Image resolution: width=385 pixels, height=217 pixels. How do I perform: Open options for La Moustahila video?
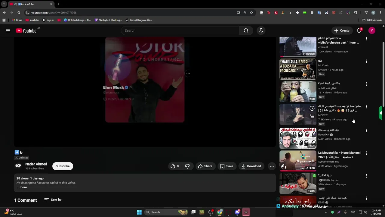click(366, 153)
